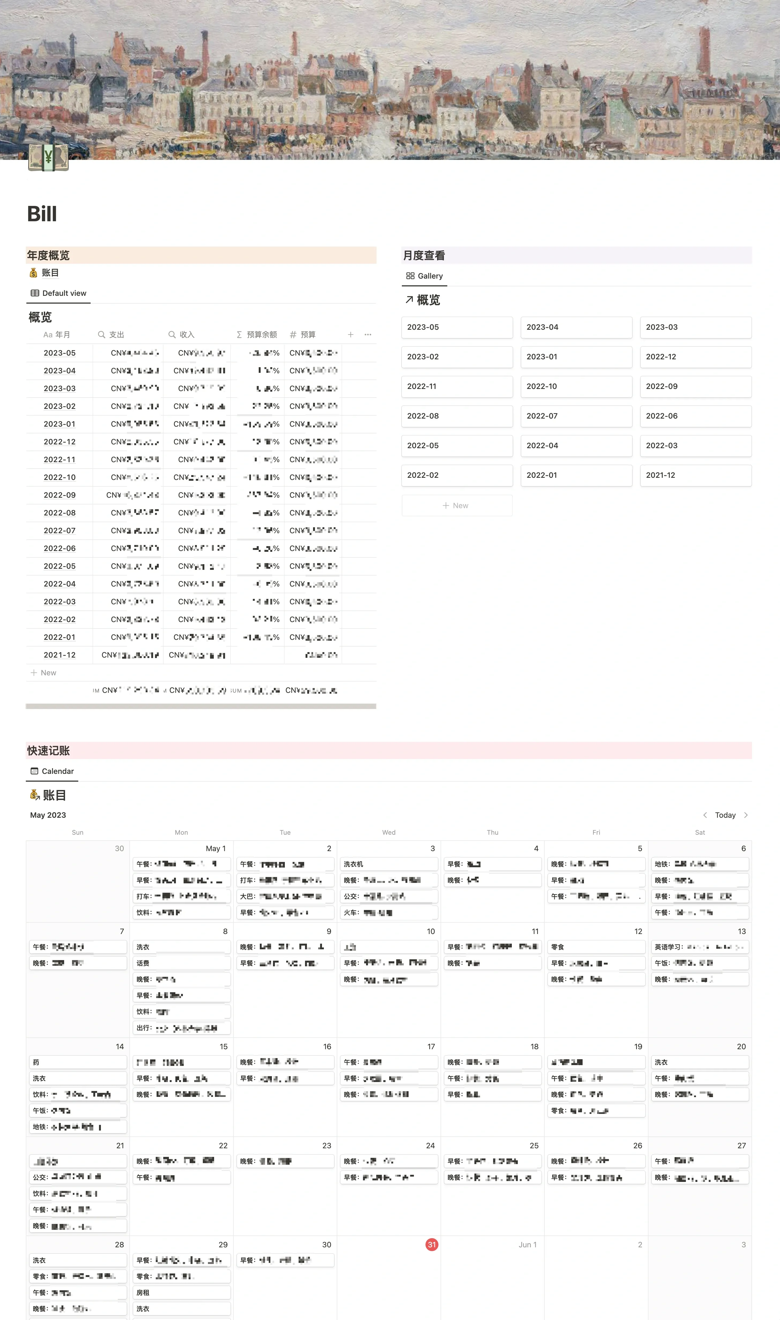The height and width of the screenshot is (1320, 780).
Task: Select the Calendar view tab
Action: pos(52,771)
